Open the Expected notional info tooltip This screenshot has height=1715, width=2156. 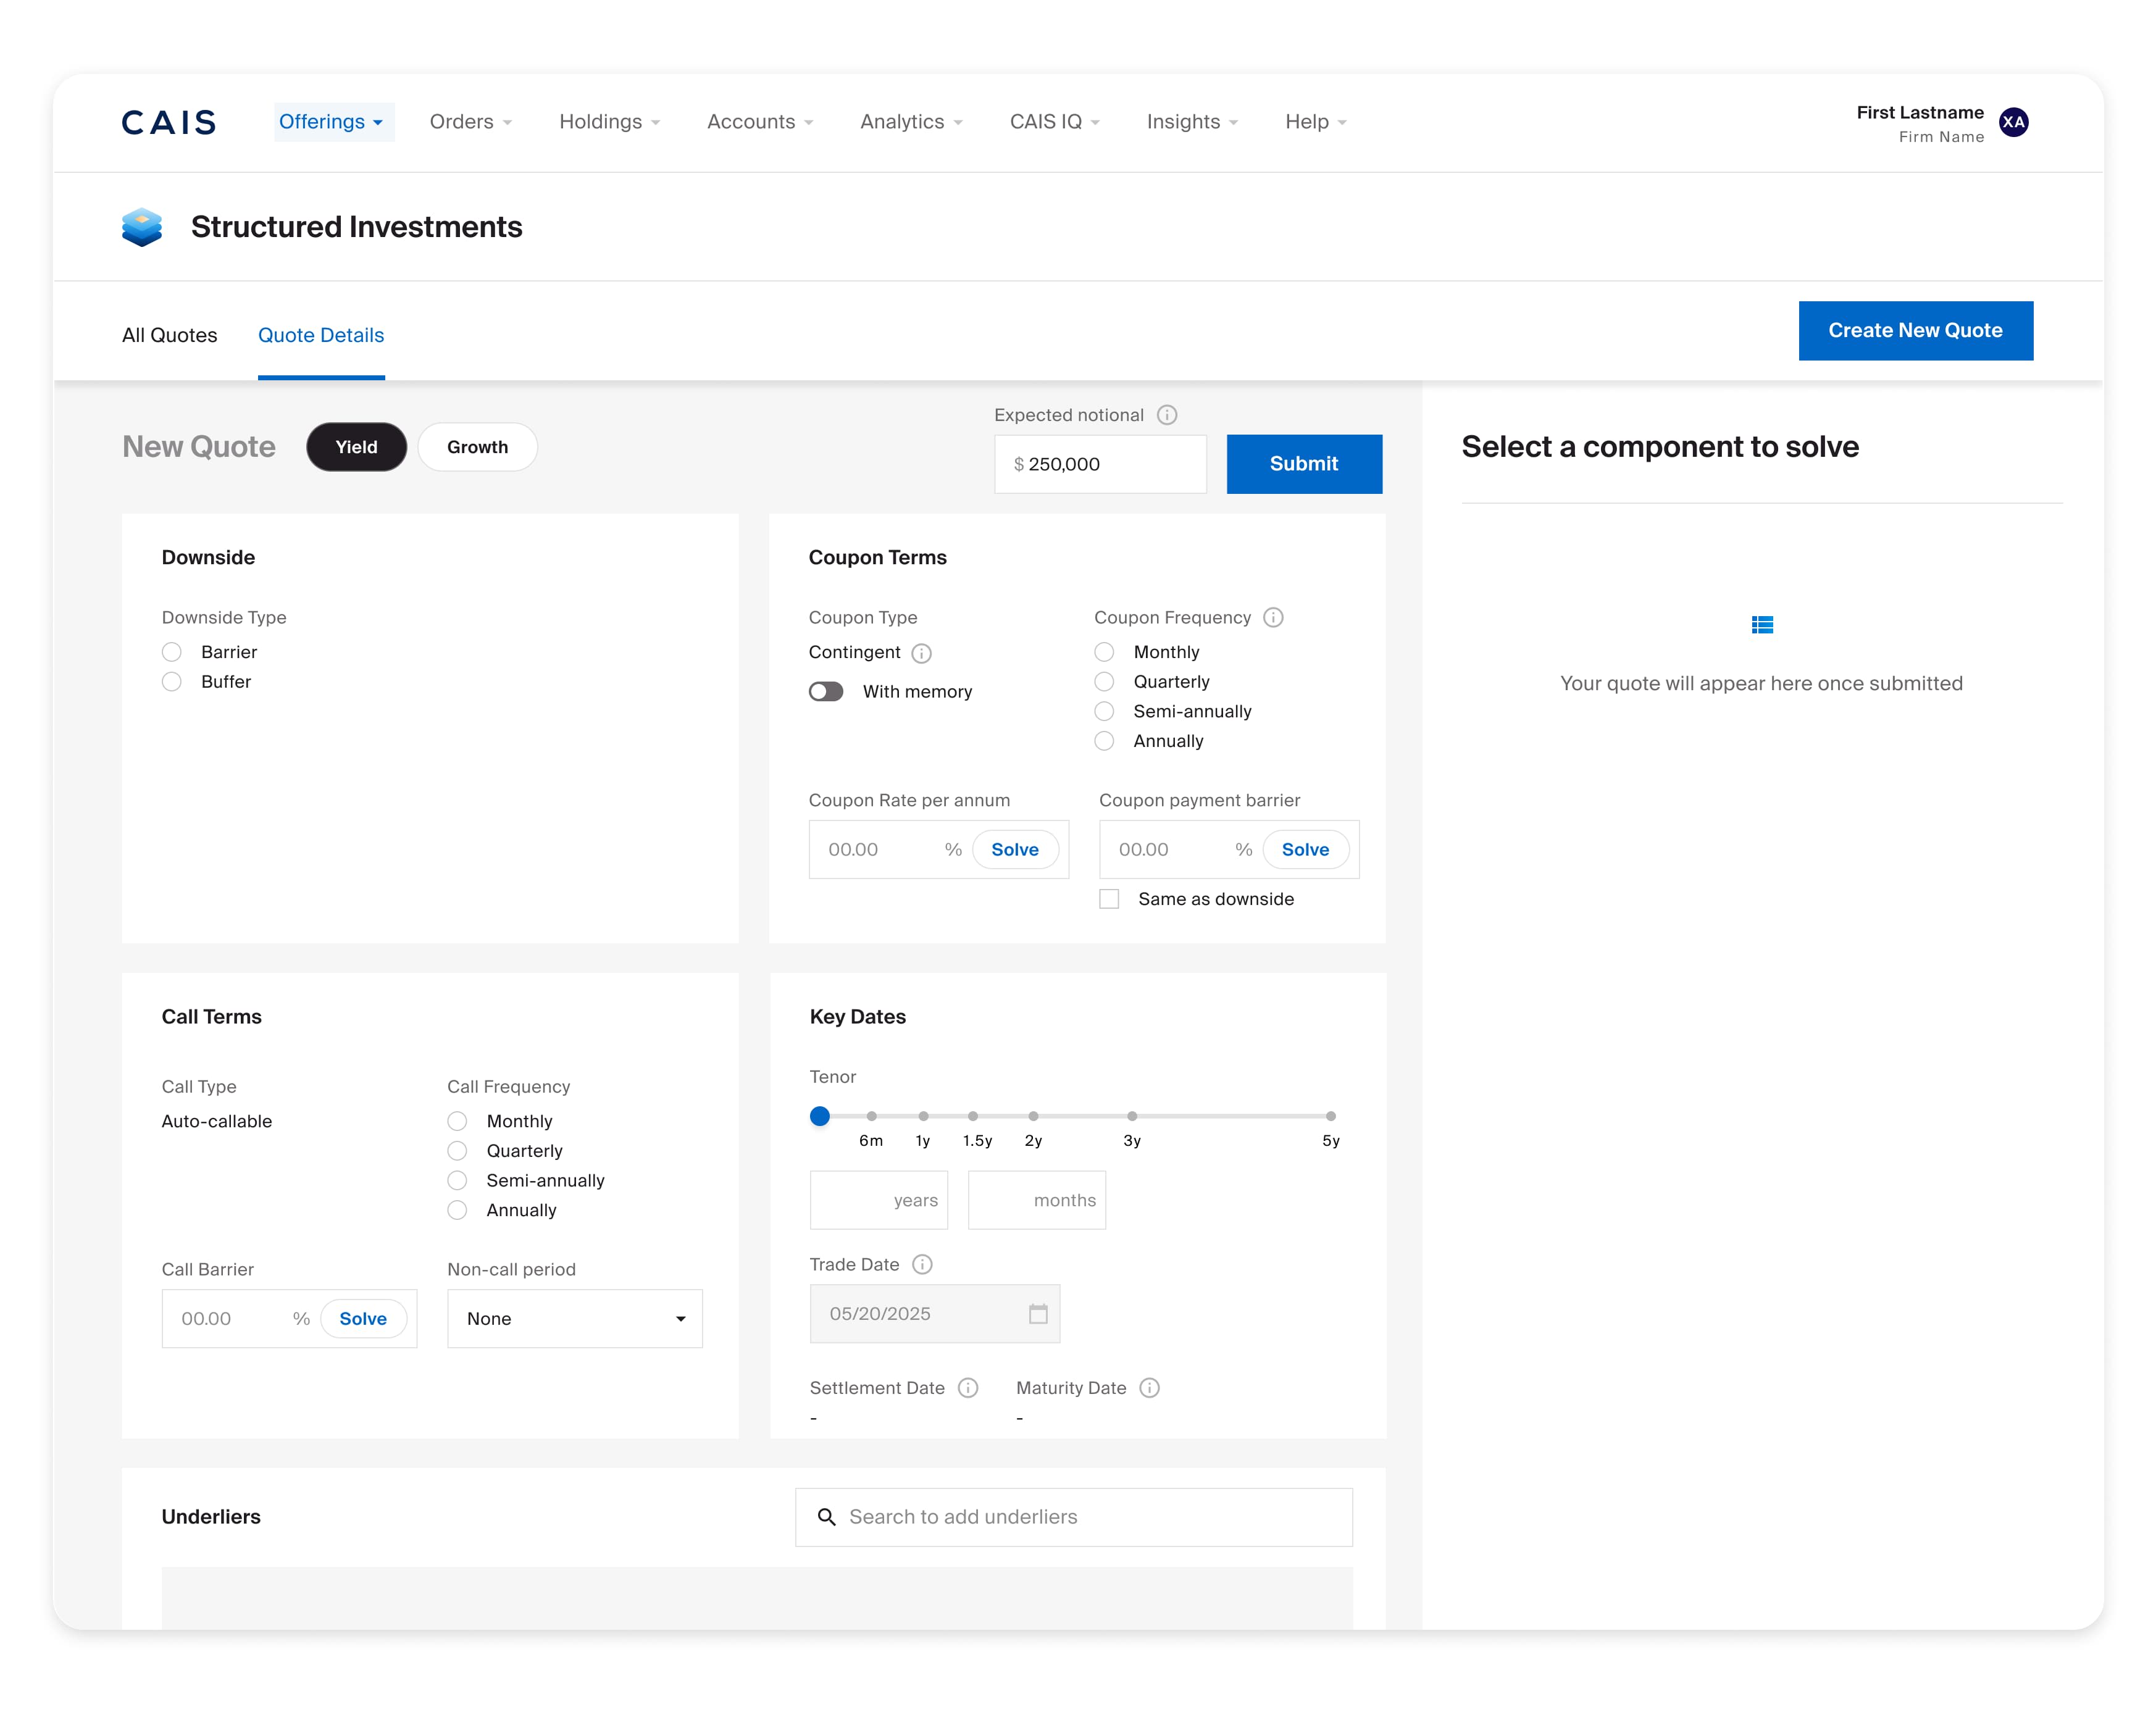(1168, 414)
